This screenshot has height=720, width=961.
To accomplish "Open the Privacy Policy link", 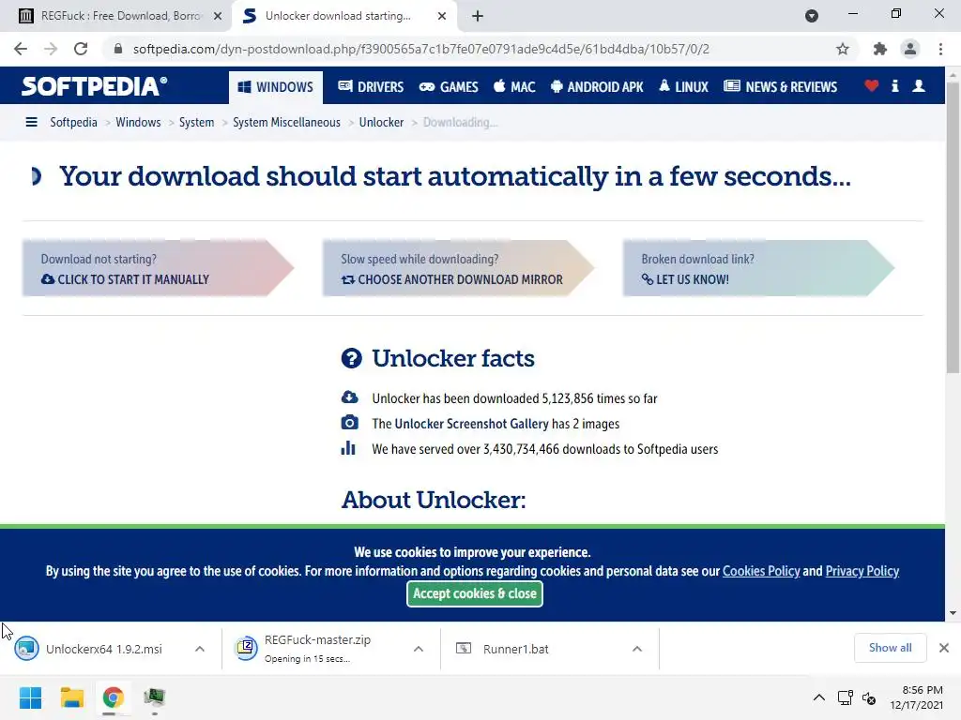I will point(862,571).
